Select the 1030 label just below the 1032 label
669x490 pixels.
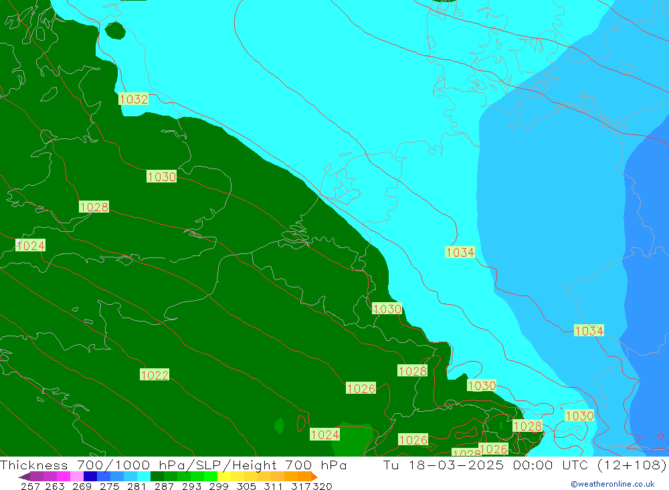tap(162, 176)
